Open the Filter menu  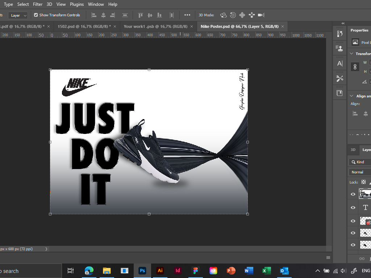tap(38, 4)
